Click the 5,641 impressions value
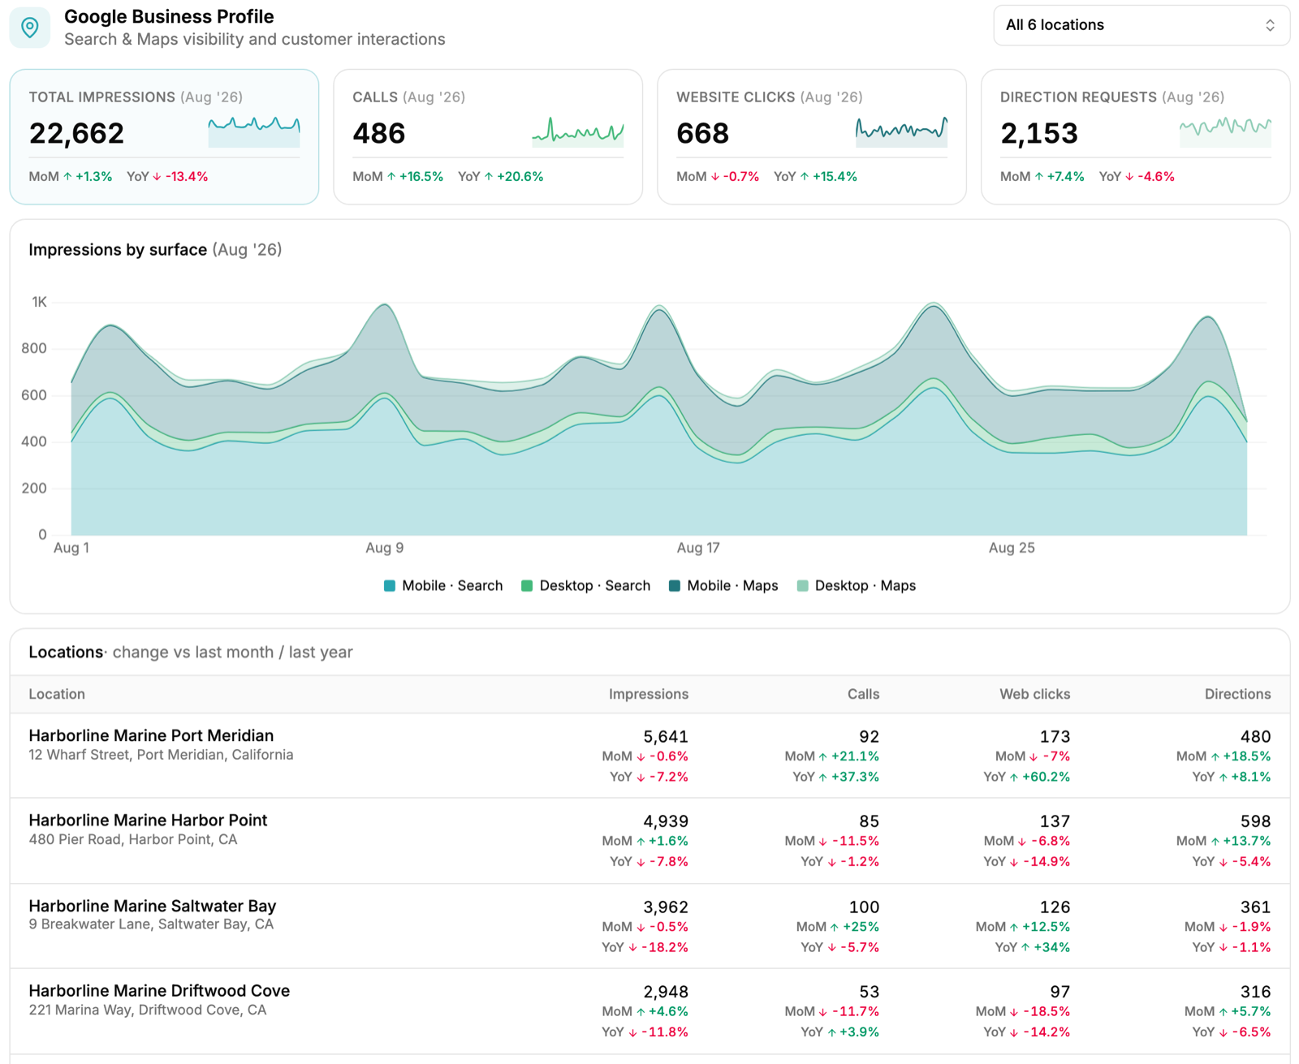 666,737
